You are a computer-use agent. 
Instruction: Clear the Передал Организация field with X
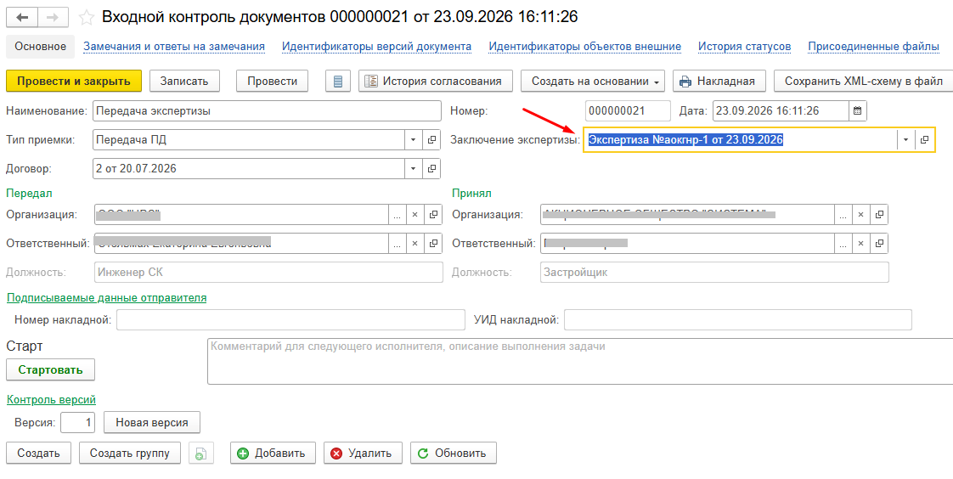tap(415, 215)
